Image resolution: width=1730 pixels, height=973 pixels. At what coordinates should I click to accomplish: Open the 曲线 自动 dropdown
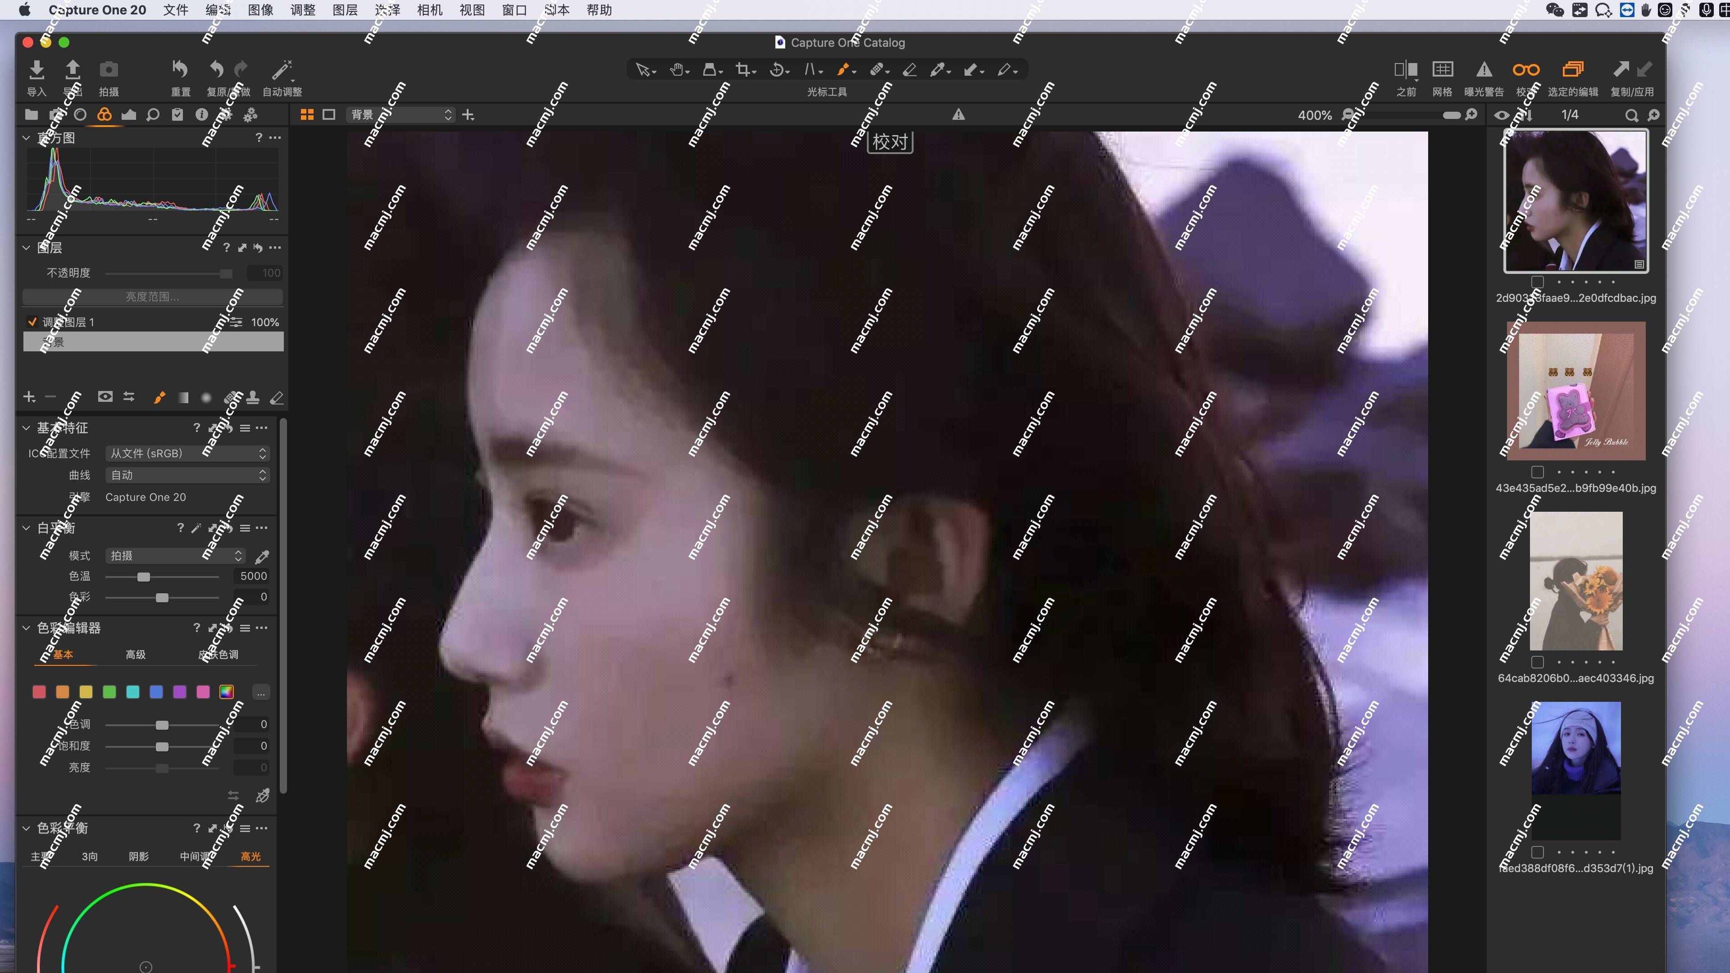pos(187,475)
